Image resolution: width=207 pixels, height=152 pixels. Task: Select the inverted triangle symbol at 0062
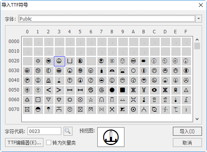pyautogui.click(x=48, y=100)
